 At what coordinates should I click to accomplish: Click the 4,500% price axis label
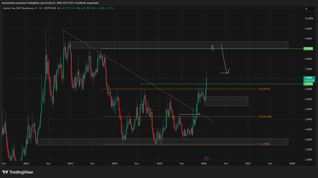(x=309, y=129)
